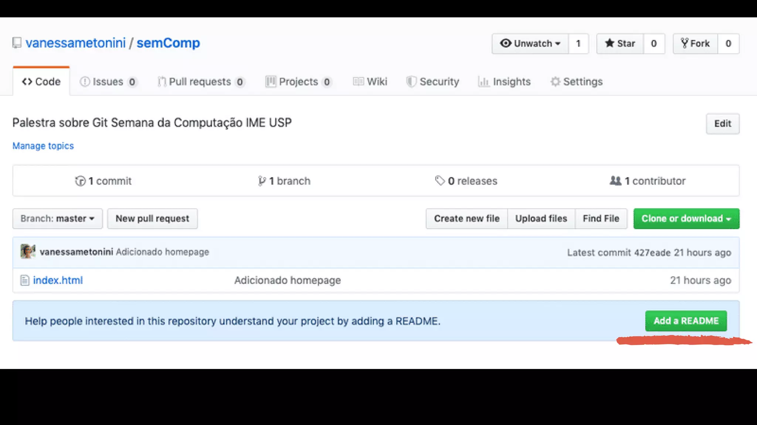Open the Pull requests tab
757x425 pixels.
point(200,82)
